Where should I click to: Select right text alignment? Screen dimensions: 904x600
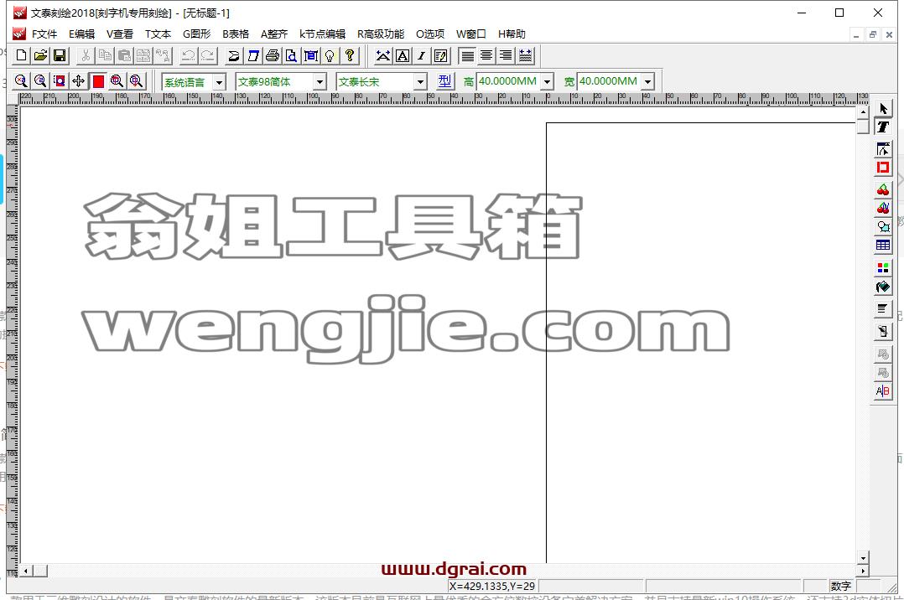[506, 56]
